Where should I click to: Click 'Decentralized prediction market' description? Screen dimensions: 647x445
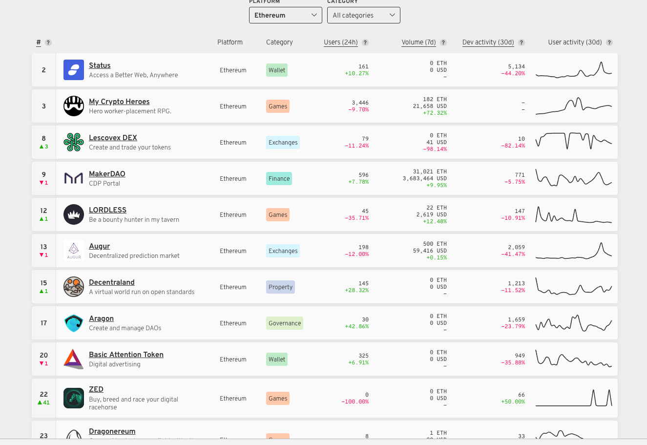click(134, 256)
